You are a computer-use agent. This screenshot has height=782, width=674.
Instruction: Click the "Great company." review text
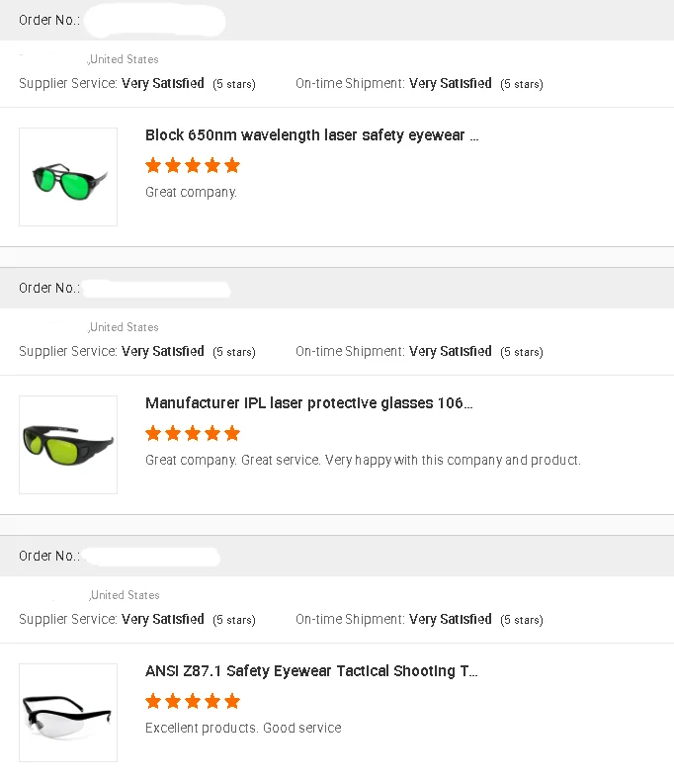192,192
